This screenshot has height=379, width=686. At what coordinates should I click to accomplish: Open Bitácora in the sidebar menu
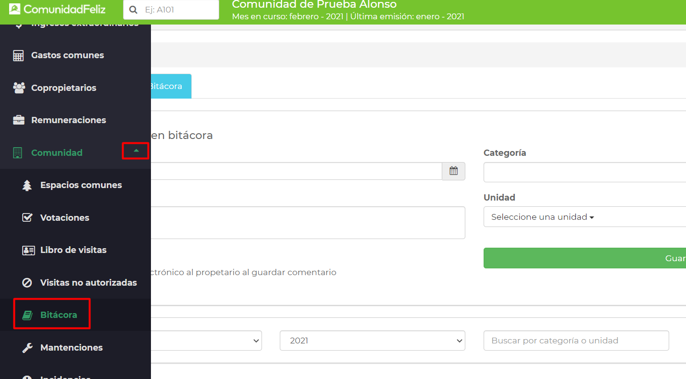(x=58, y=315)
